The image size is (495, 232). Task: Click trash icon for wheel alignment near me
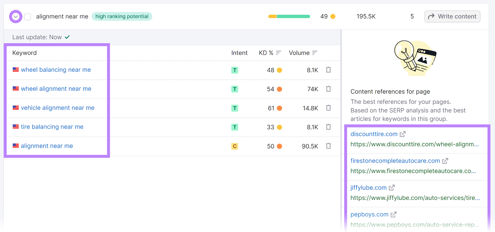[328, 89]
